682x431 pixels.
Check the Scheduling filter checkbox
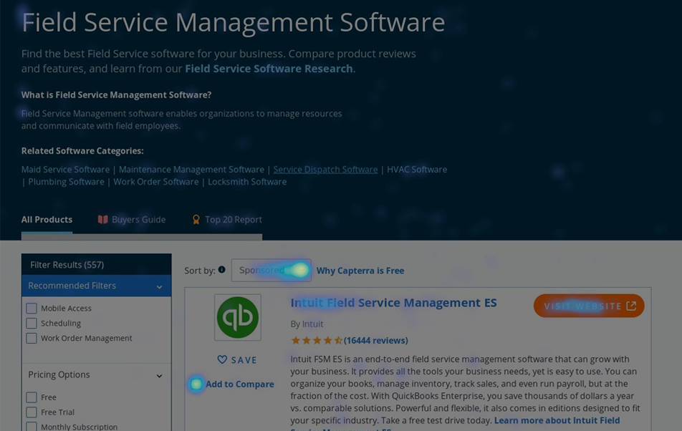(32, 324)
